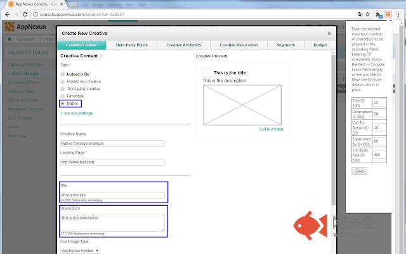Click Advertisers in the breadcrumb

(x=26, y=39)
